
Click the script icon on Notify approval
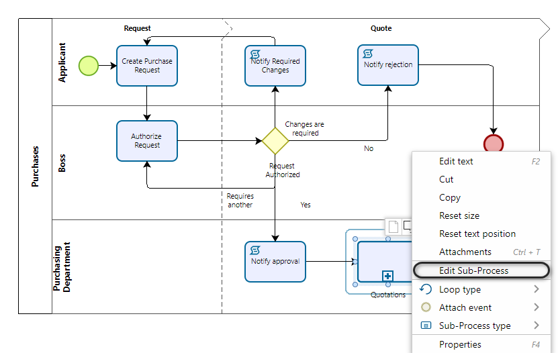click(x=255, y=250)
